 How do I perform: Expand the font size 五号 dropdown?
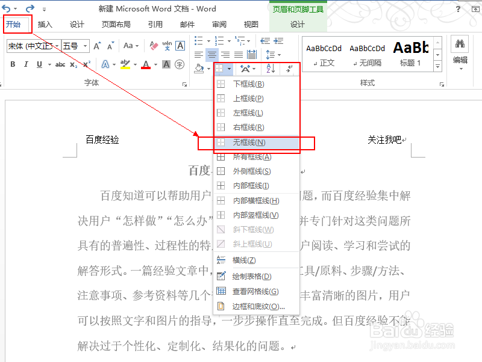85,46
